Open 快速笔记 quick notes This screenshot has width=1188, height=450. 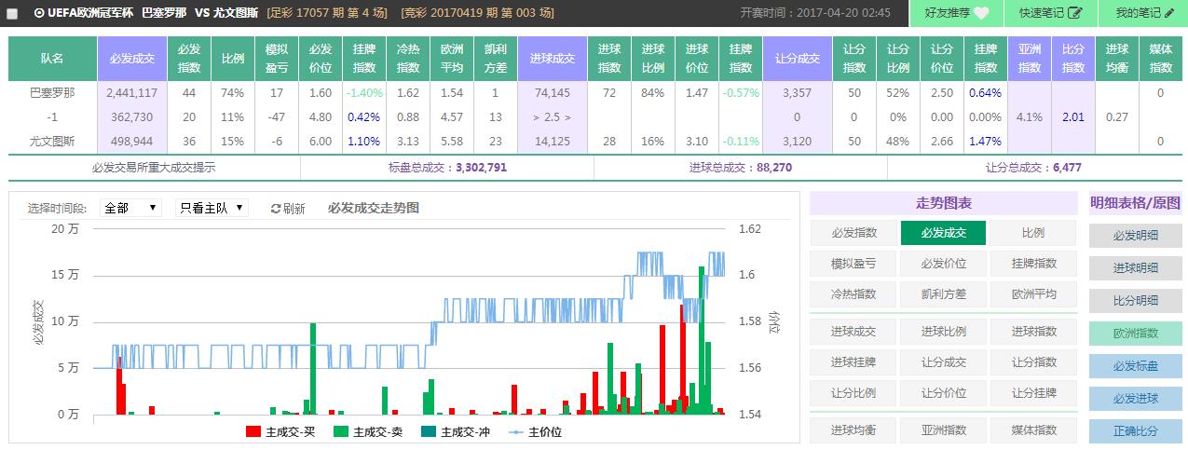1051,13
